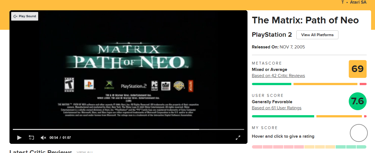375x153 pixels.
Task: Click the Metascore 69 badge
Action: [358, 69]
